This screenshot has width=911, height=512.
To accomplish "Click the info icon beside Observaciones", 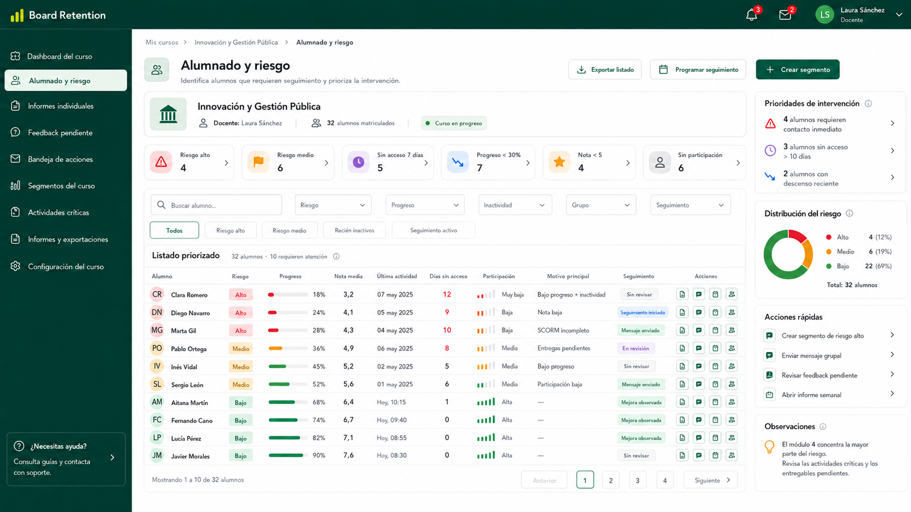I will click(x=823, y=427).
